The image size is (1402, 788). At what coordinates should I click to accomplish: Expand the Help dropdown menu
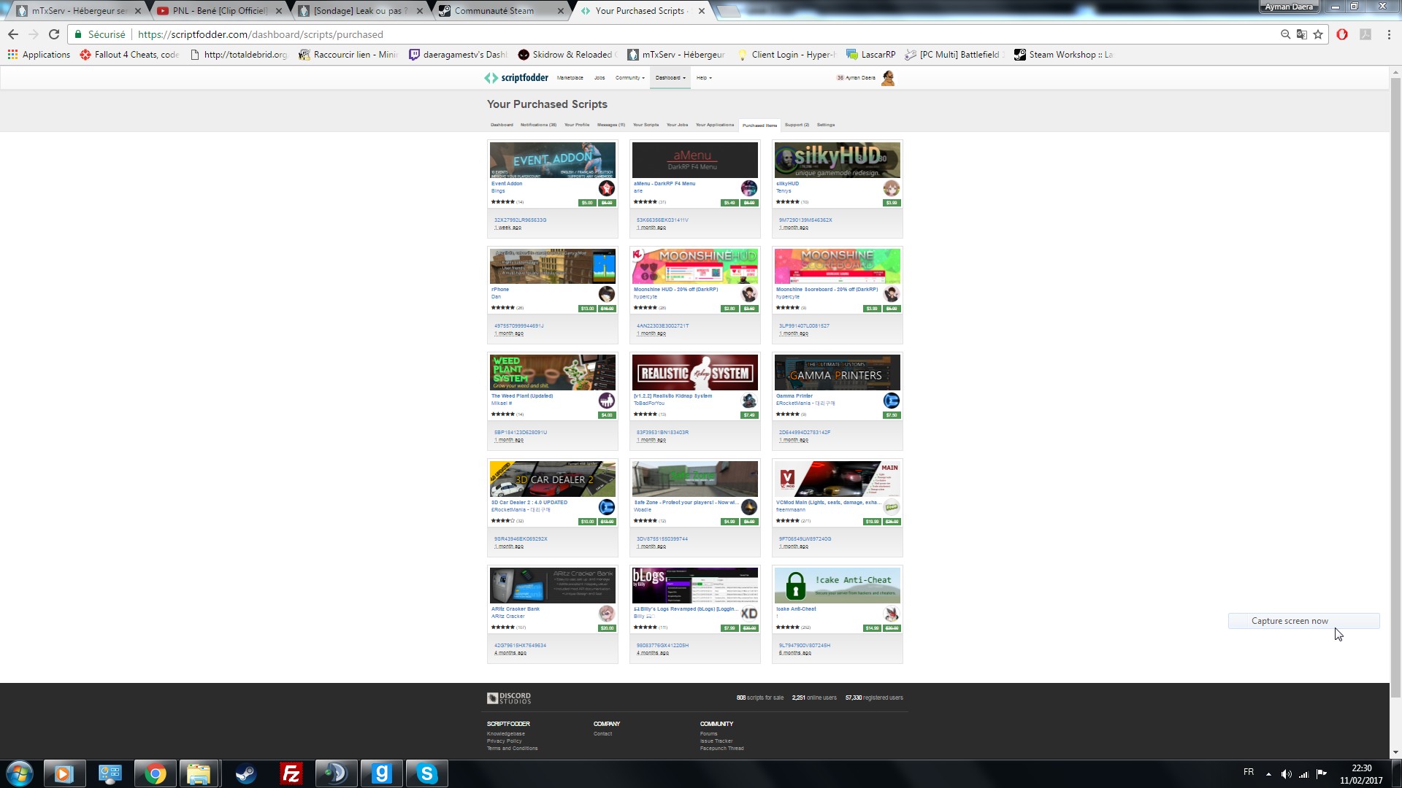coord(704,77)
